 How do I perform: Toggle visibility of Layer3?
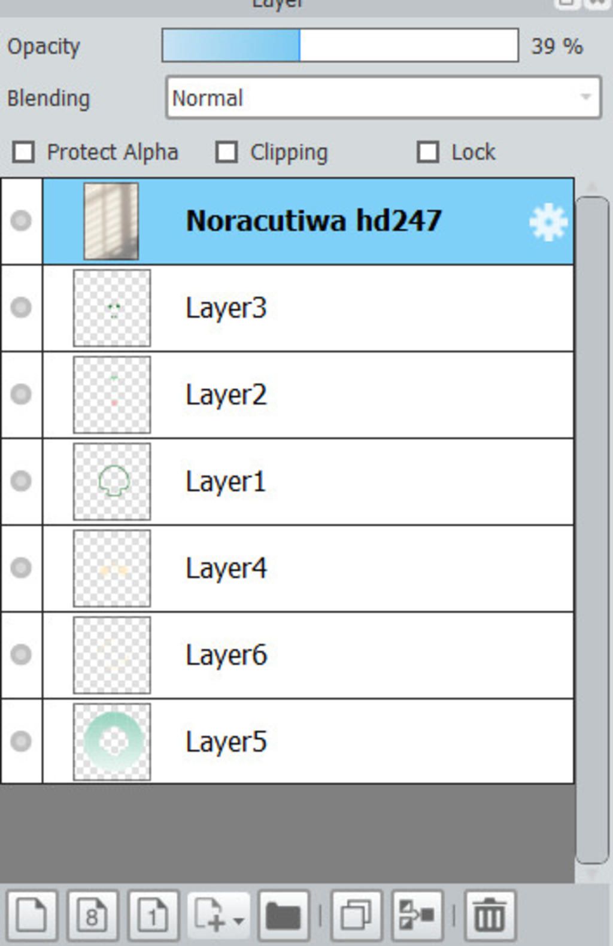click(x=21, y=308)
